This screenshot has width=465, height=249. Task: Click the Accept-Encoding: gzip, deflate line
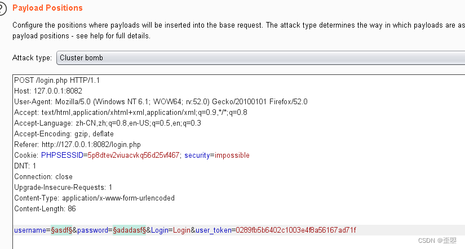click(64, 134)
